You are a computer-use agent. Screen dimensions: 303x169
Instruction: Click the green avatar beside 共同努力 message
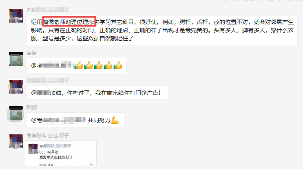[x=16, y=114]
